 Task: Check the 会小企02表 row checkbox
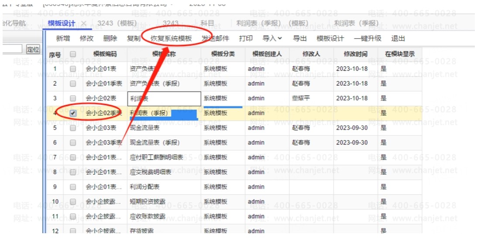(73, 98)
